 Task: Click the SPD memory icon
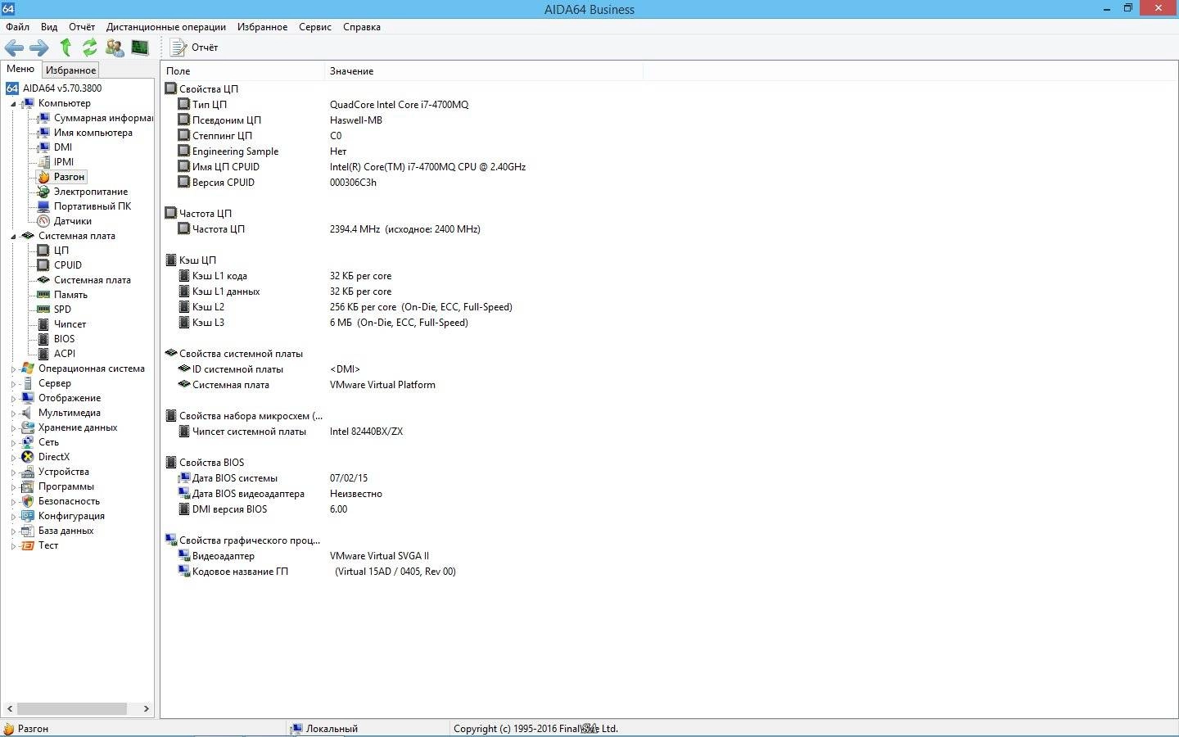pyautogui.click(x=43, y=310)
